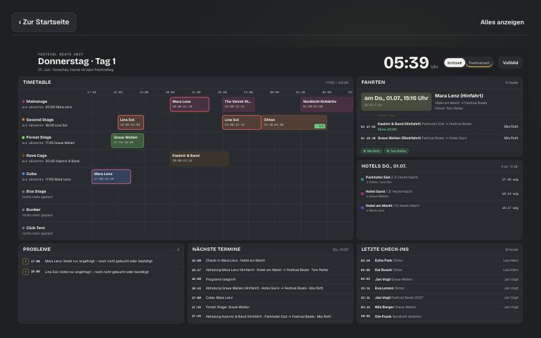Select the Kasimir & Band Rave Cage slot

tap(199, 158)
